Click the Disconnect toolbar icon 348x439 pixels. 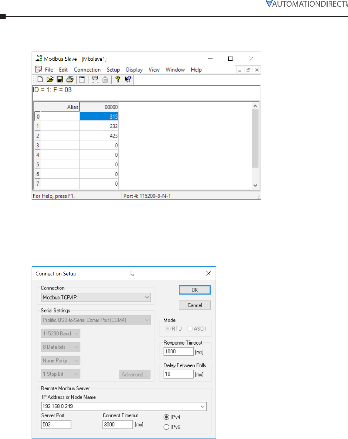click(105, 79)
